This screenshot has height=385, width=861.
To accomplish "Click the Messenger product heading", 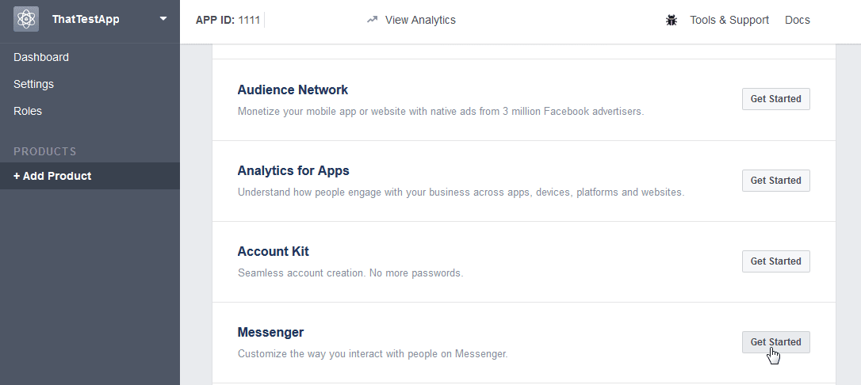I will 270,333.
